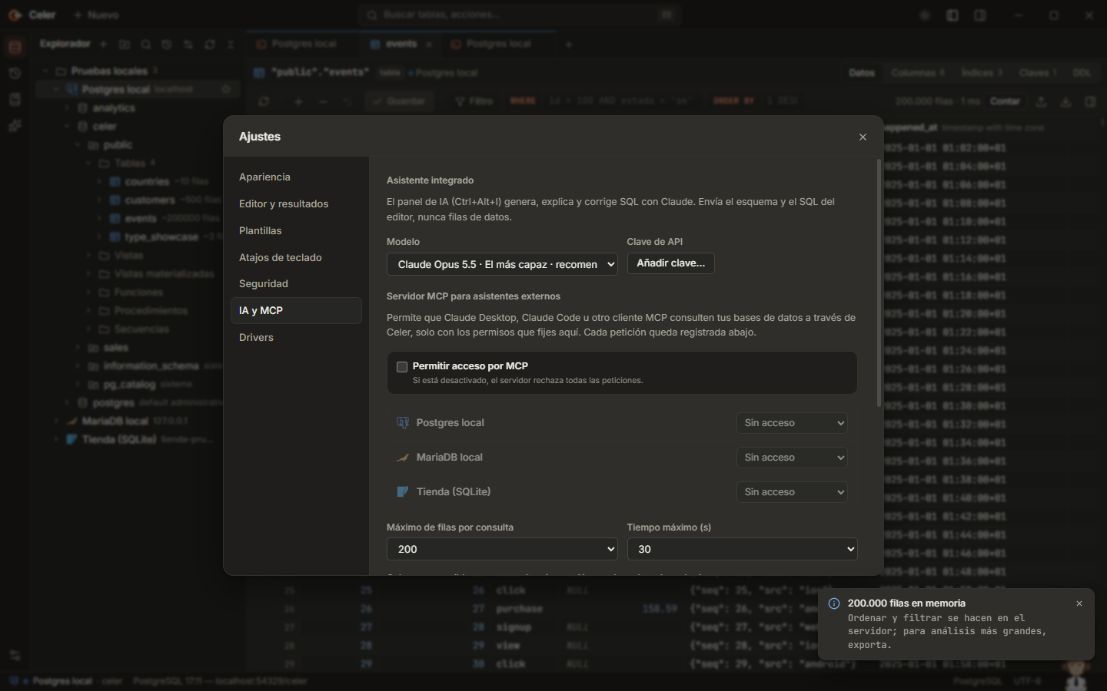Screen dimensions: 1107x691
Task: Click the refresh icon in the Explorador header
Action: click(210, 45)
